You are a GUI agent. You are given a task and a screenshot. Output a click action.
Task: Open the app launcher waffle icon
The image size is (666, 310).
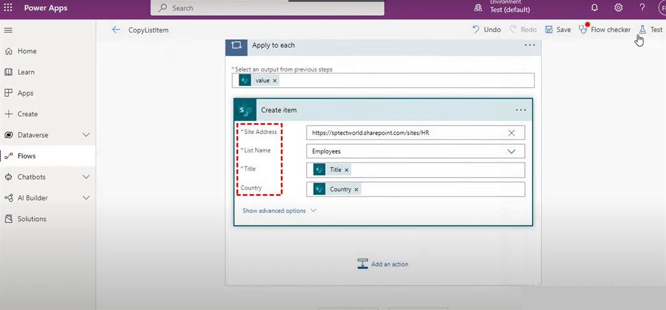(8, 8)
